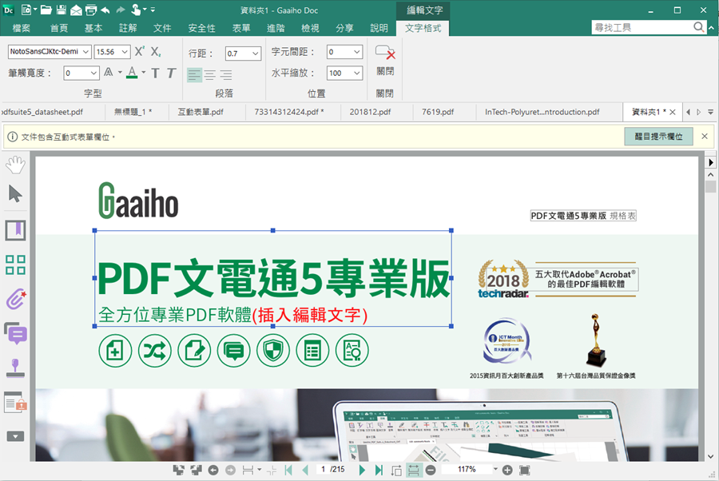Switch to the 註解 ribbon tab
This screenshot has width=719, height=481.
click(128, 28)
